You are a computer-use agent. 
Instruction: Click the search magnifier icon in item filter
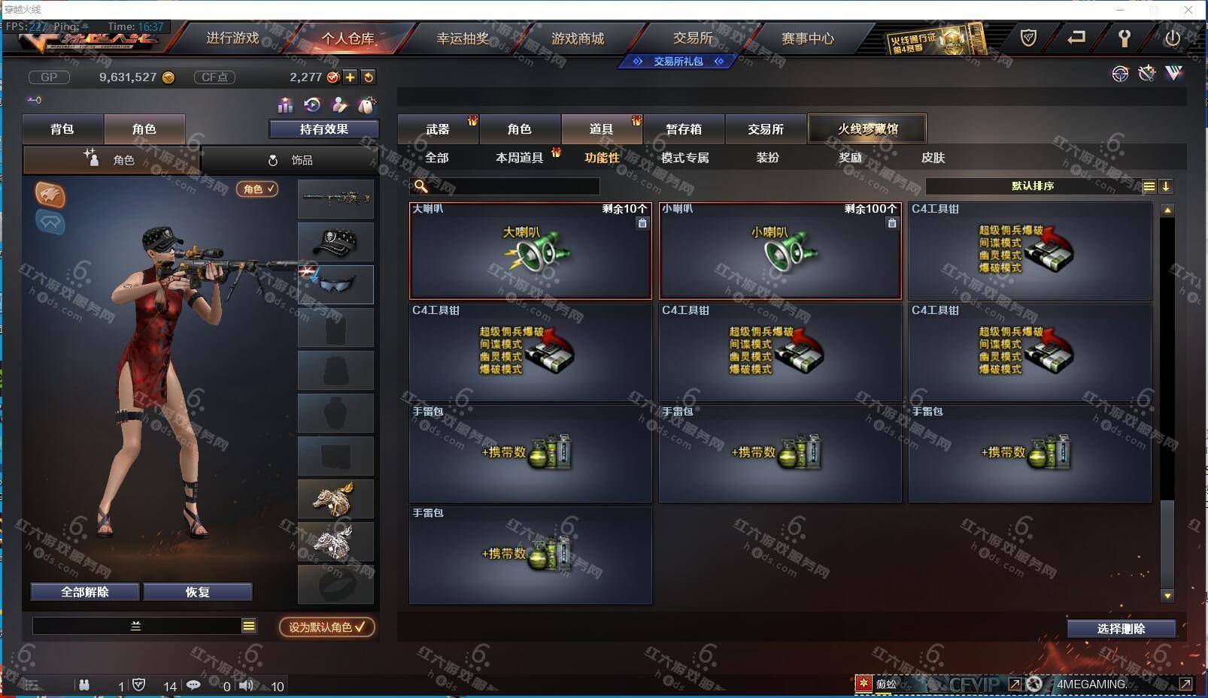click(421, 186)
